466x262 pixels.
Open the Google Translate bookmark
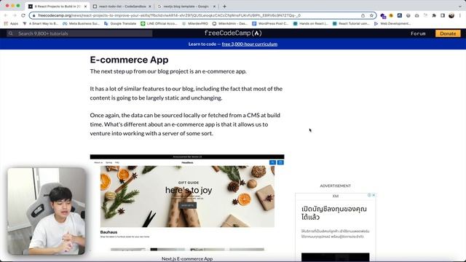120,23
